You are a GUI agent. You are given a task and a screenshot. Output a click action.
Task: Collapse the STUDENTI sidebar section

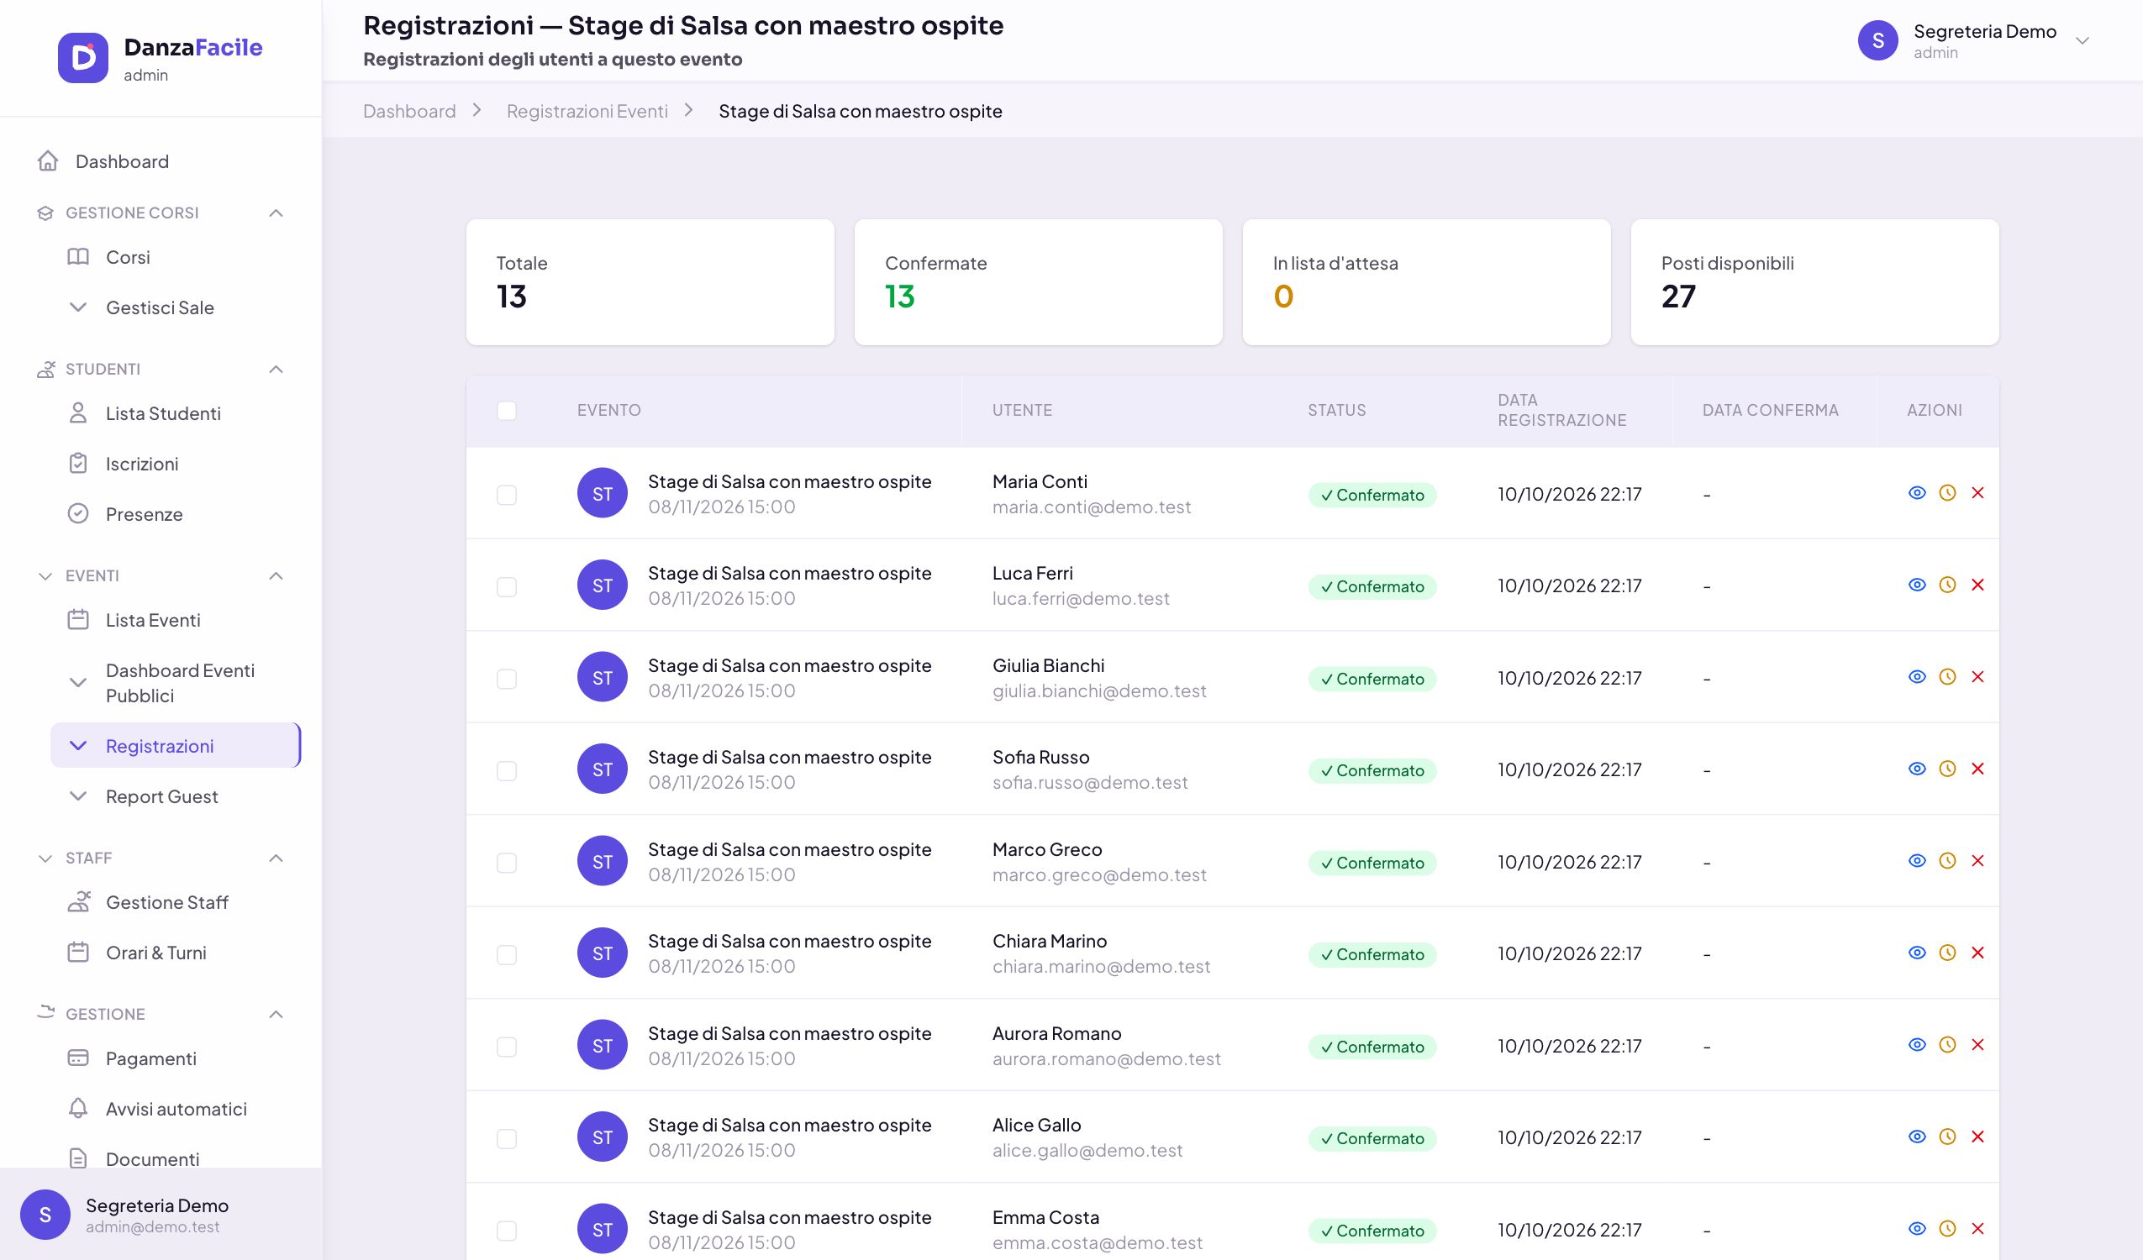pos(276,369)
